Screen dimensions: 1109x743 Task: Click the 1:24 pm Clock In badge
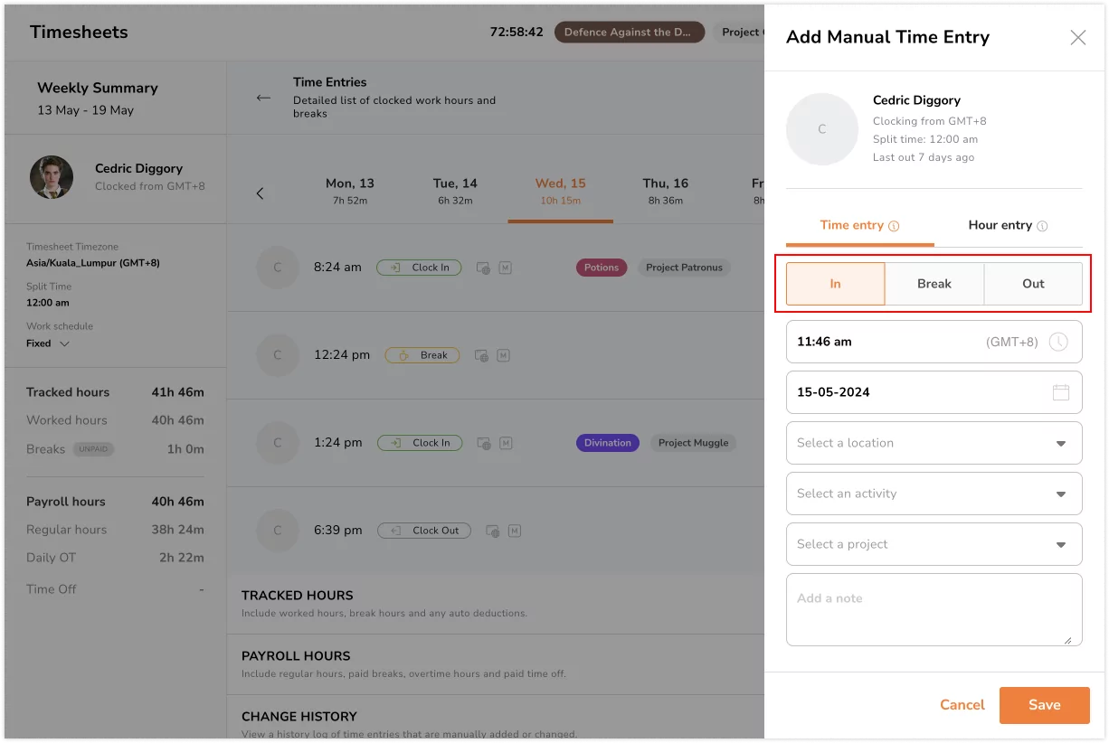tap(420, 443)
